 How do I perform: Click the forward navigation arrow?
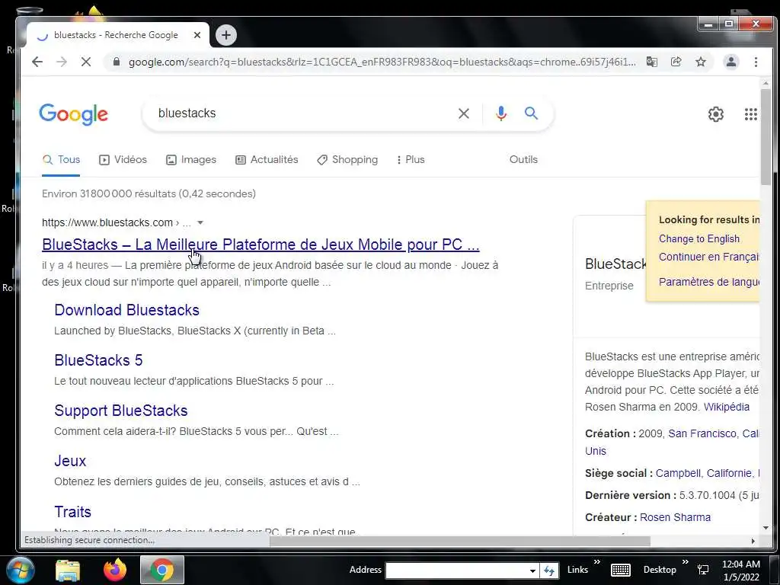click(x=62, y=62)
